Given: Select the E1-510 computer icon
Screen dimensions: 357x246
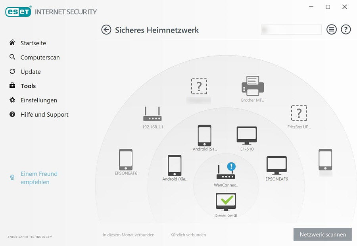Looking at the screenshot, I should point(247,136).
